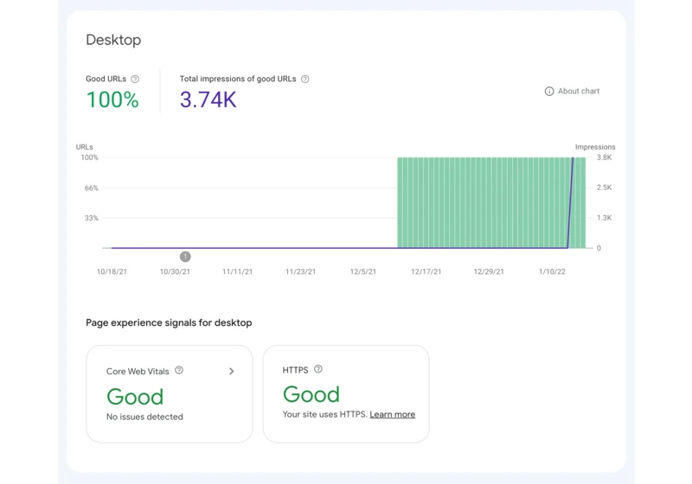Click the 2.5K impressions axis label
Image resolution: width=692 pixels, height=484 pixels.
click(x=604, y=188)
